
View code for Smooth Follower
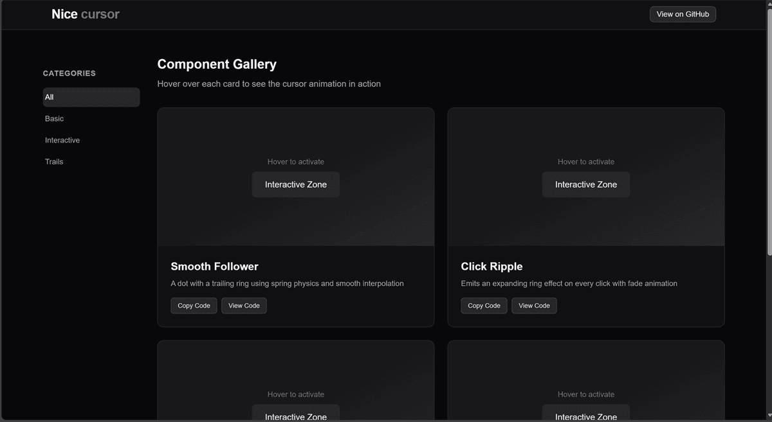point(244,306)
